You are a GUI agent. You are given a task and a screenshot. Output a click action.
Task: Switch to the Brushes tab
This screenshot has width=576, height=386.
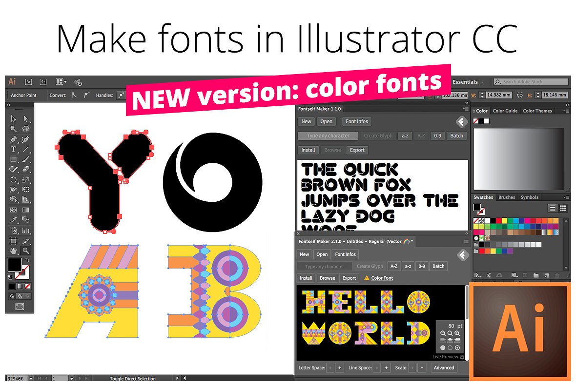click(x=507, y=197)
